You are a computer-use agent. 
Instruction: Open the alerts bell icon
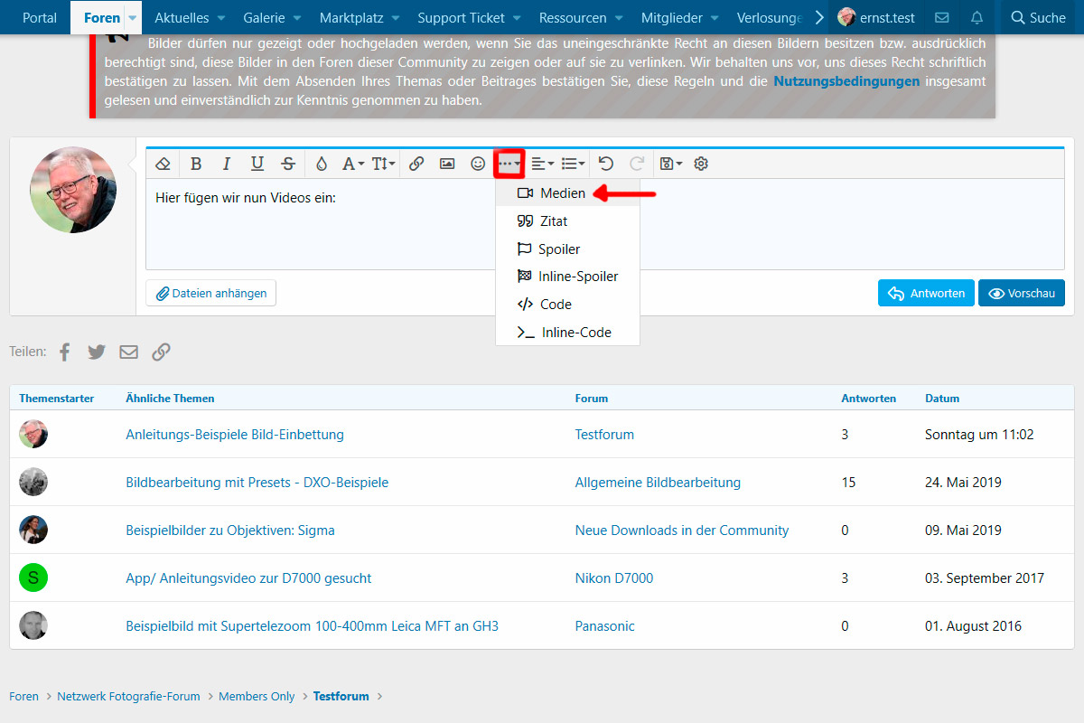pyautogui.click(x=977, y=17)
